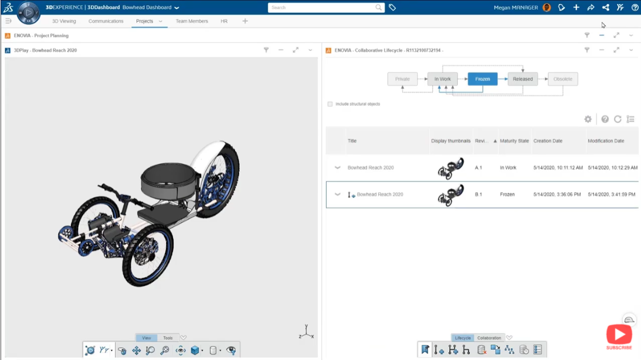Select the Lifecycle tab in bottom toolbar
Image resolution: width=641 pixels, height=360 pixels.
coord(463,338)
